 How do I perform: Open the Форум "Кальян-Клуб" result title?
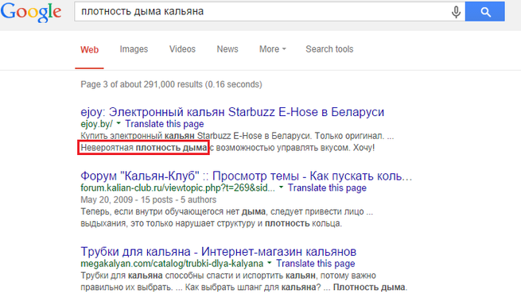pos(247,176)
